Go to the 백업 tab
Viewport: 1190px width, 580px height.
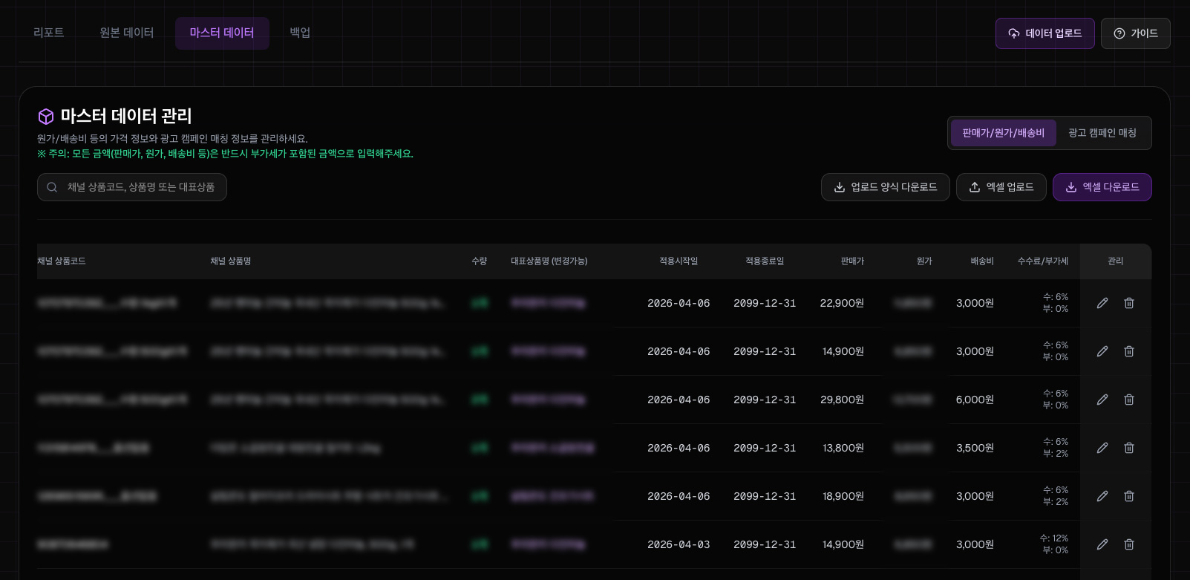(300, 33)
